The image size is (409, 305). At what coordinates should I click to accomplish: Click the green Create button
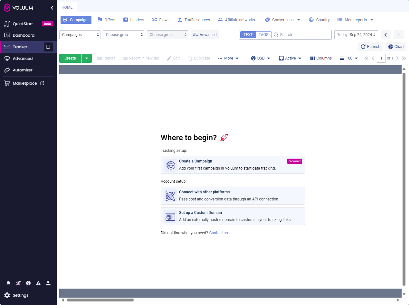70,58
